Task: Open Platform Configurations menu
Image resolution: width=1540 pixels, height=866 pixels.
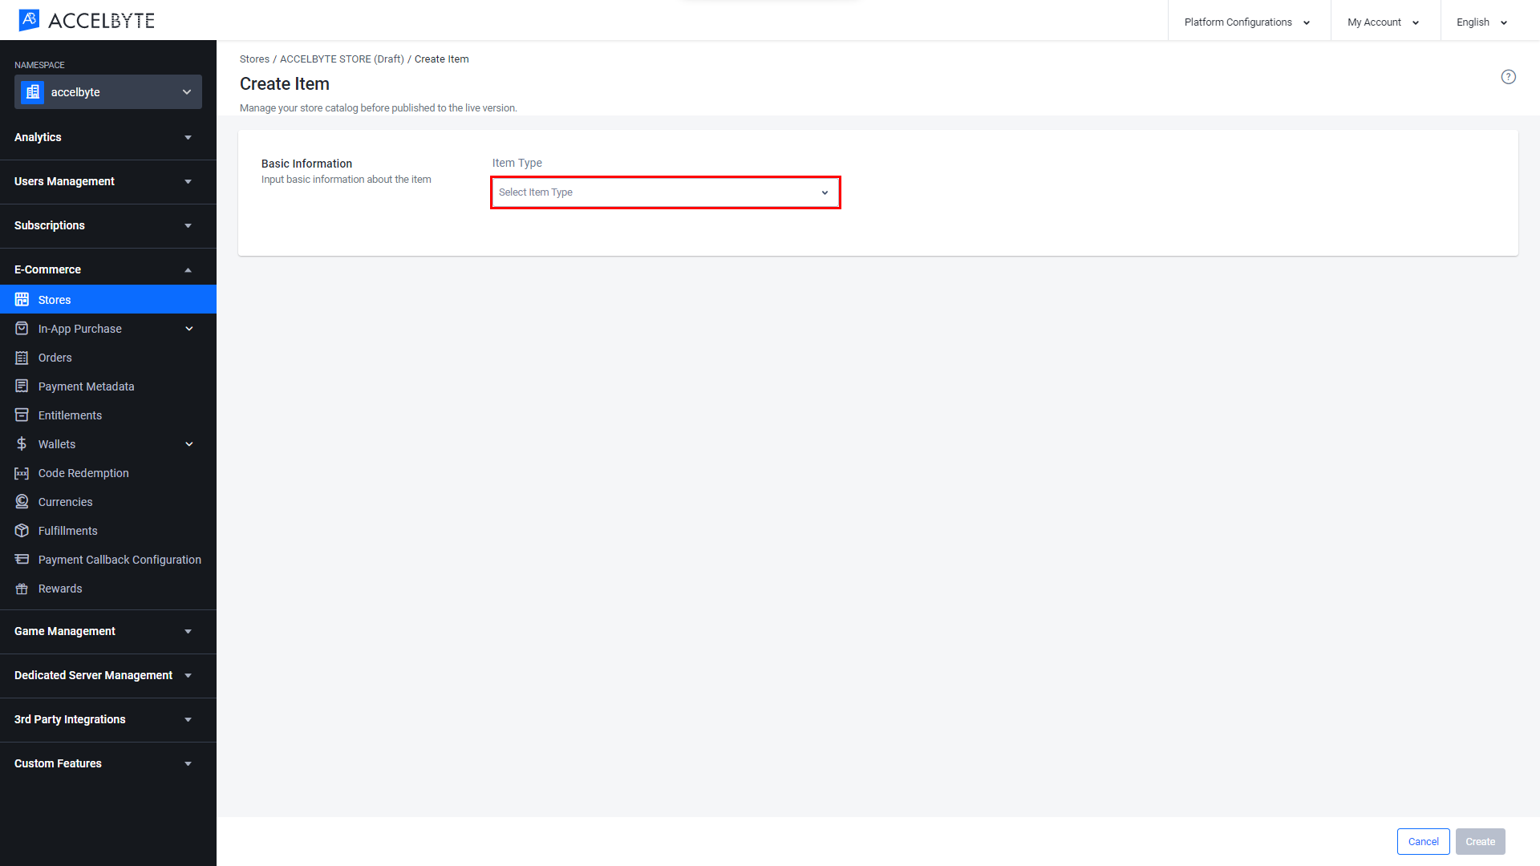Action: tap(1244, 21)
